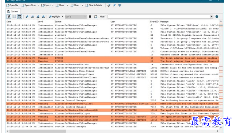235x133 pixels.
Task: Sort by the User column header
Action: point(113,21)
